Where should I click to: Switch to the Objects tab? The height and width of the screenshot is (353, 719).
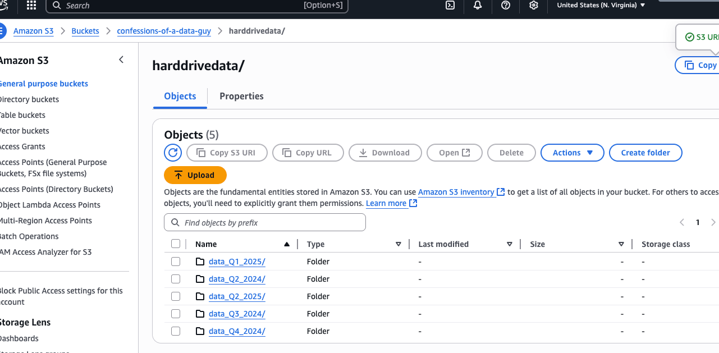click(x=180, y=96)
